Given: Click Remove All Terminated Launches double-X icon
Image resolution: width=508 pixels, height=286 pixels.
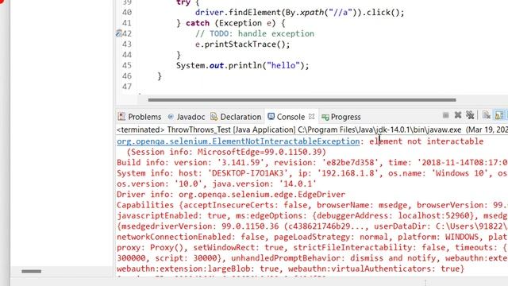Looking at the screenshot, I should pyautogui.click(x=470, y=115).
